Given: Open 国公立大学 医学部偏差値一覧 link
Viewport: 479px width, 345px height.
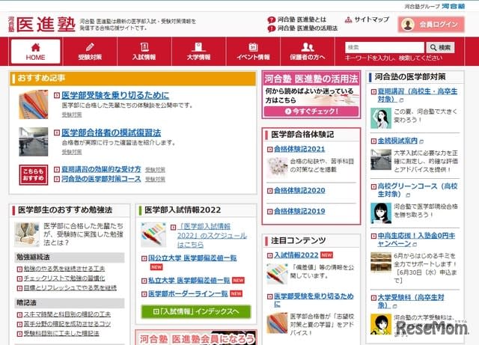Looking at the screenshot, I should [192, 258].
